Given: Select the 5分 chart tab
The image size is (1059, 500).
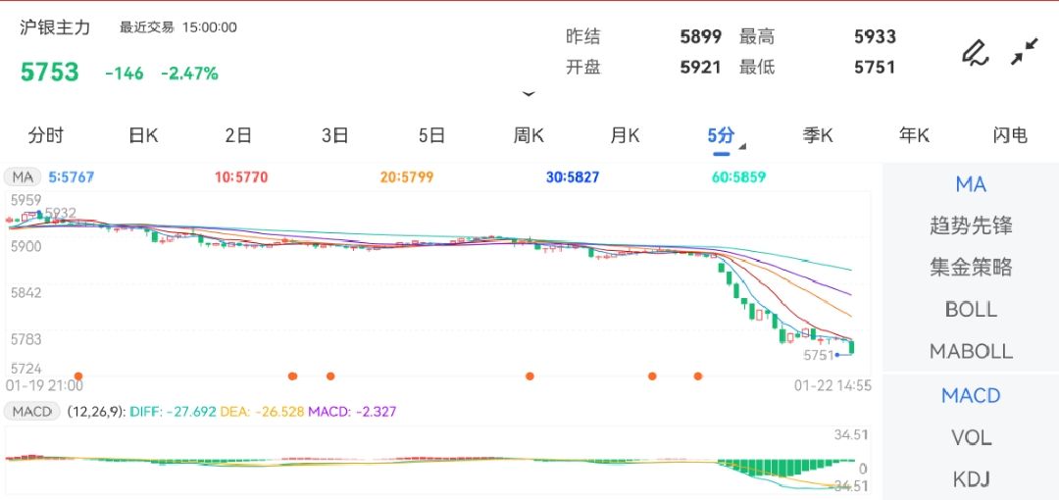Looking at the screenshot, I should (x=721, y=136).
